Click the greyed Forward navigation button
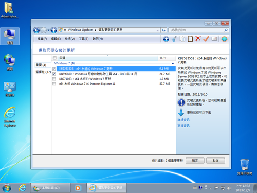 point(44,30)
